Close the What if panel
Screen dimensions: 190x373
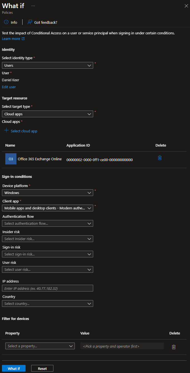click(x=186, y=6)
